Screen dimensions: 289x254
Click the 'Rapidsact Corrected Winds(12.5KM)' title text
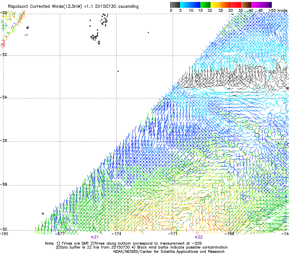(45, 7)
